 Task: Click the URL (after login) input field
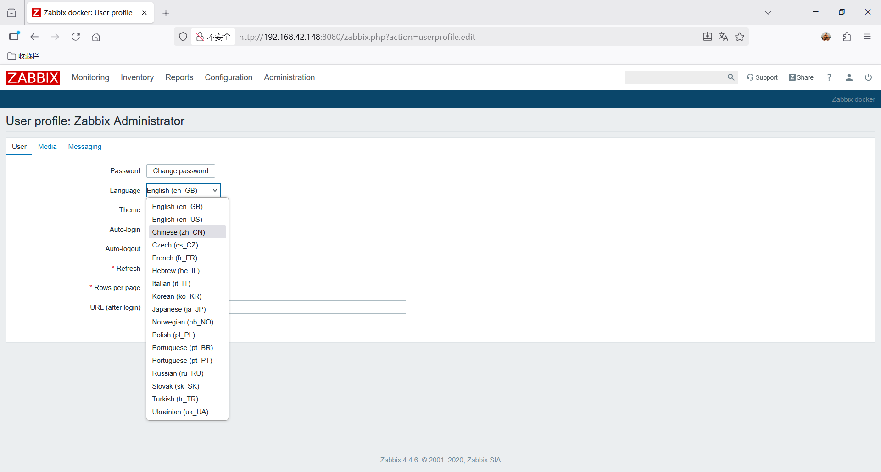(317, 307)
